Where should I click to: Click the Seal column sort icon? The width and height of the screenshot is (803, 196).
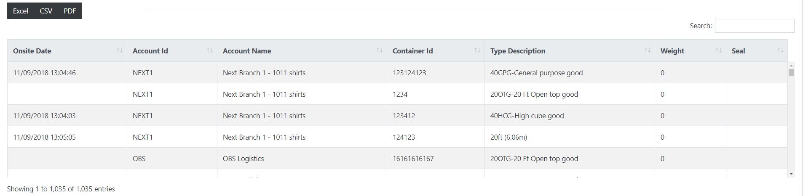click(780, 50)
